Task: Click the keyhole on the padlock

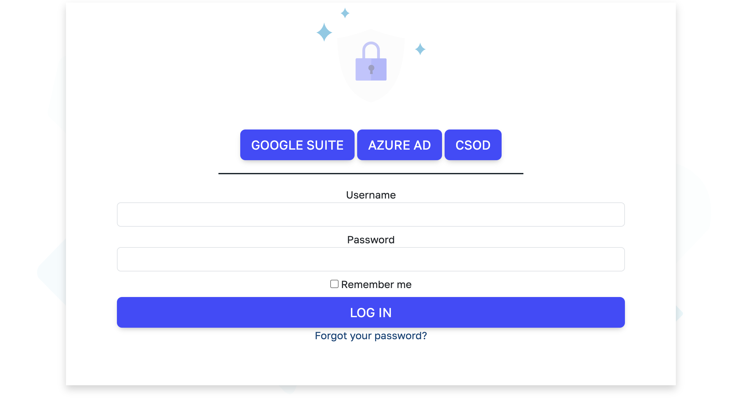Action: coord(371,69)
